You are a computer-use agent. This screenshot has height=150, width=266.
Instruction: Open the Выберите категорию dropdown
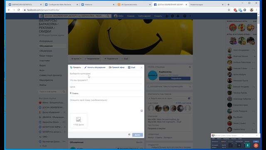coord(106,74)
